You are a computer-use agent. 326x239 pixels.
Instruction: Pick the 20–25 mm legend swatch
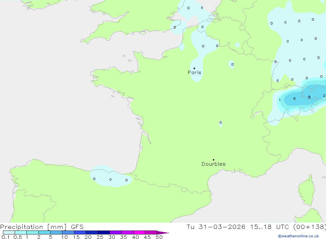tap(92, 232)
